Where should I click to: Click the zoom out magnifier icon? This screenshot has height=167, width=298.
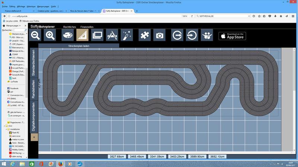(x=36, y=36)
